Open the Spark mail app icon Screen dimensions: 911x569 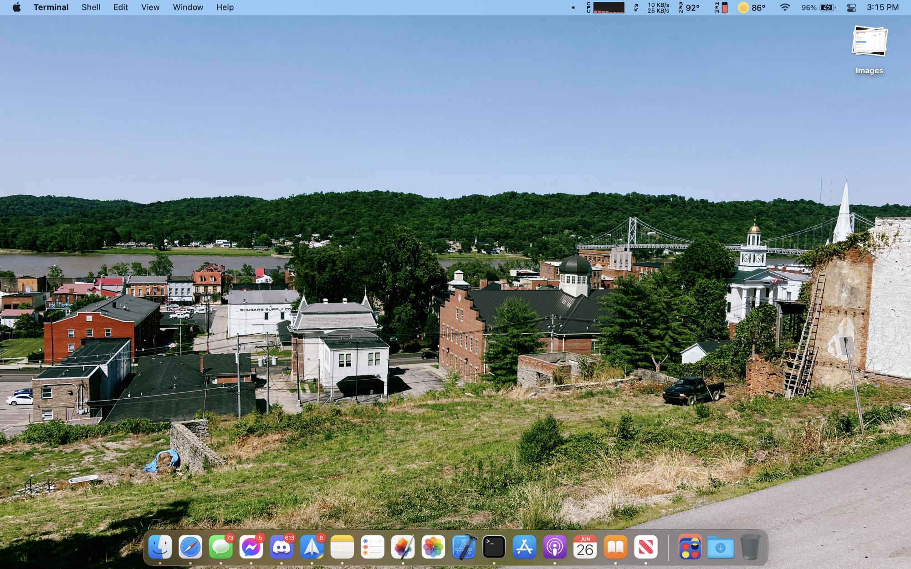click(x=312, y=547)
